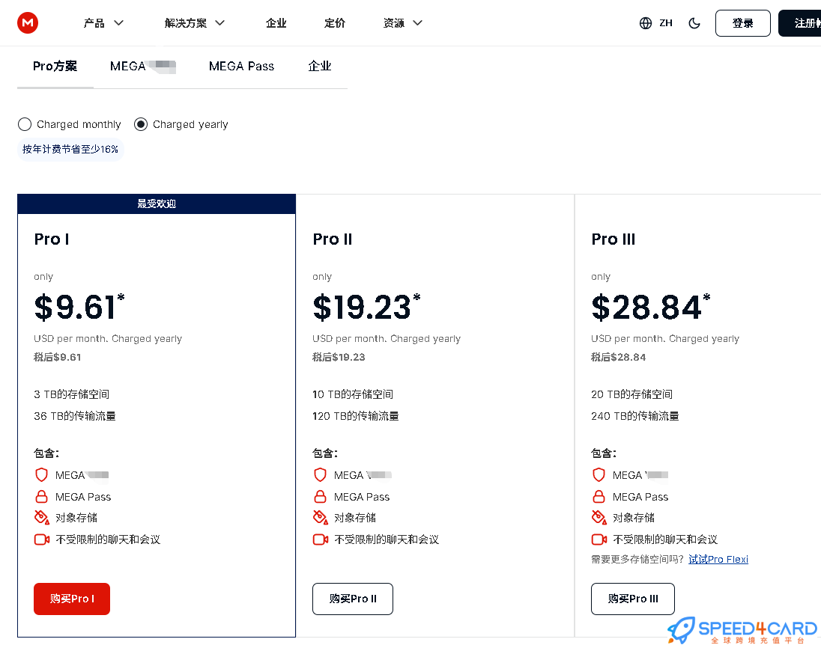821x648 pixels.
Task: Select the Charged monthly radio button
Action: 25,124
